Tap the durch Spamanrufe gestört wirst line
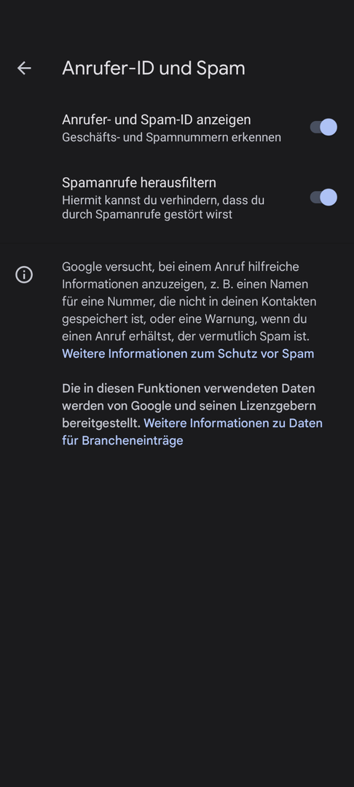Image resolution: width=354 pixels, height=787 pixels. point(147,215)
